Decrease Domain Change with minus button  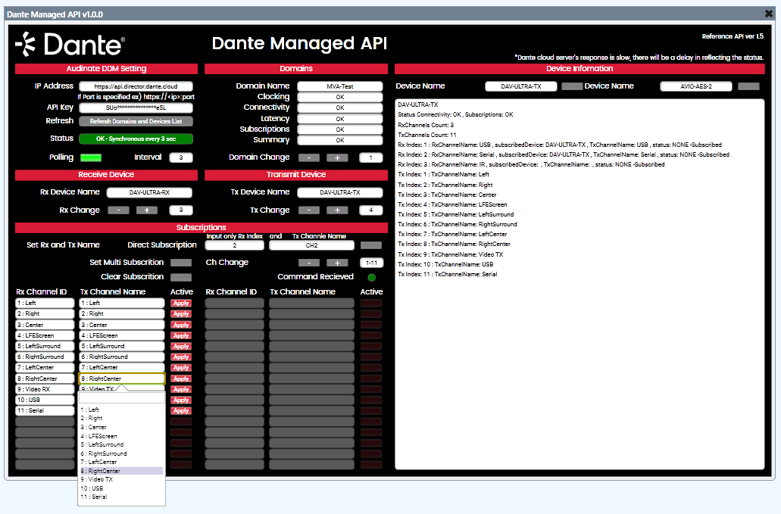point(309,157)
